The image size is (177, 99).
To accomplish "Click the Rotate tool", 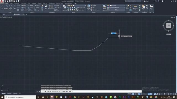I will click(31, 5).
